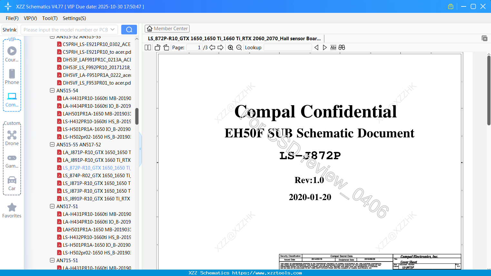Screen dimensions: 491x276
Task: Click the XZZ Schematics app logo
Action: click(x=8, y=6)
